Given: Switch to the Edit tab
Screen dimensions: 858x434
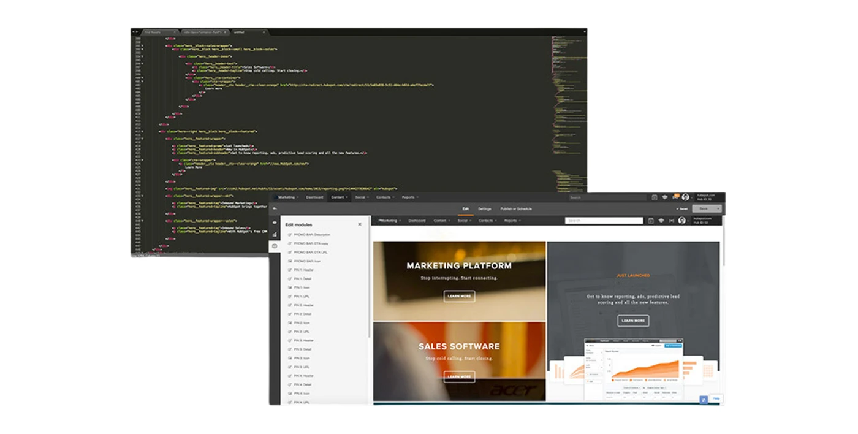Looking at the screenshot, I should [x=466, y=209].
